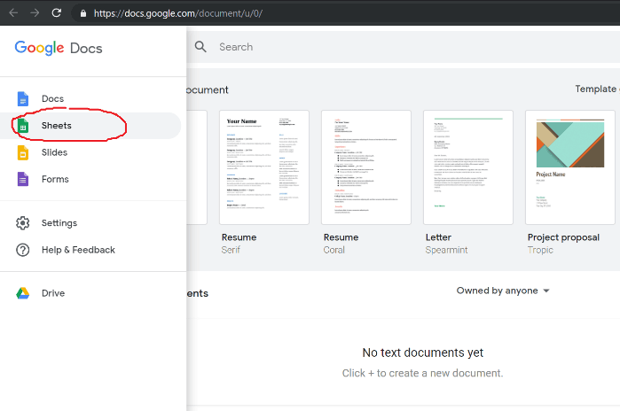Click the Owned by anyone arrow caret

[546, 291]
